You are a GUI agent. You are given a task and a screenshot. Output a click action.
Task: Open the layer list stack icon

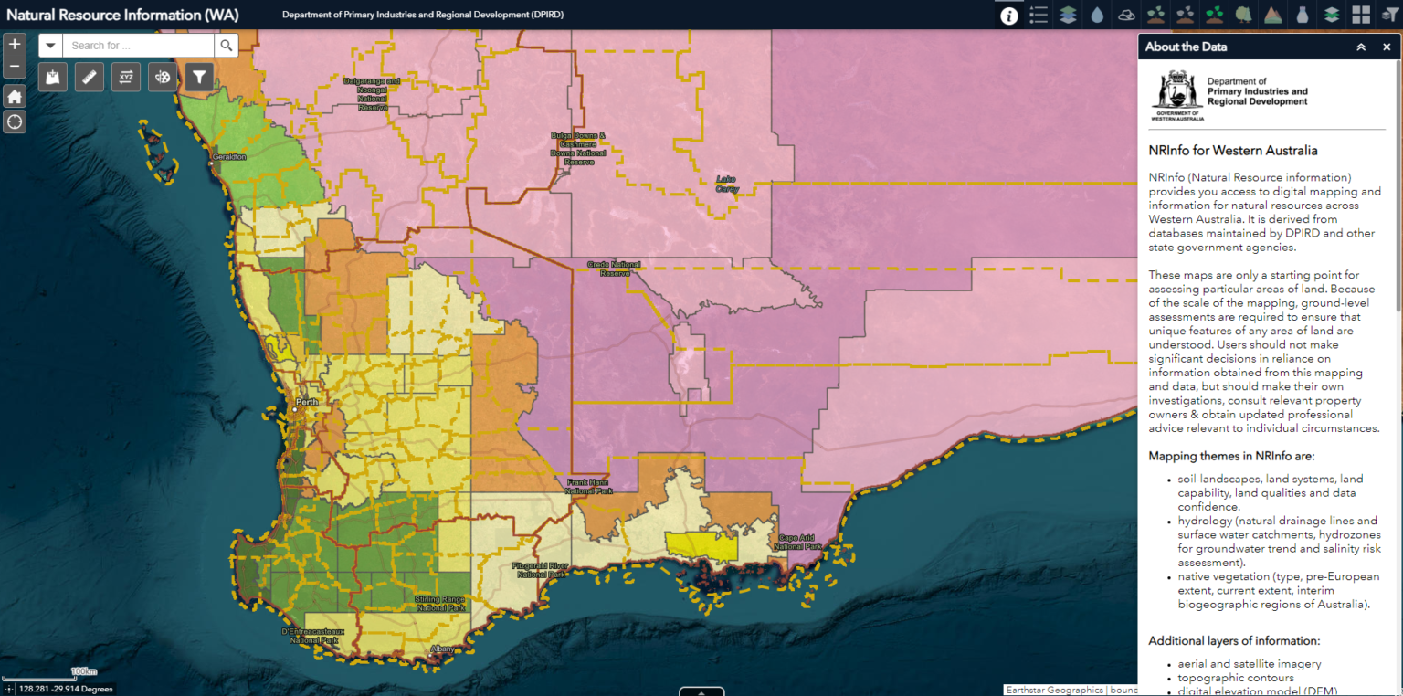(1067, 15)
